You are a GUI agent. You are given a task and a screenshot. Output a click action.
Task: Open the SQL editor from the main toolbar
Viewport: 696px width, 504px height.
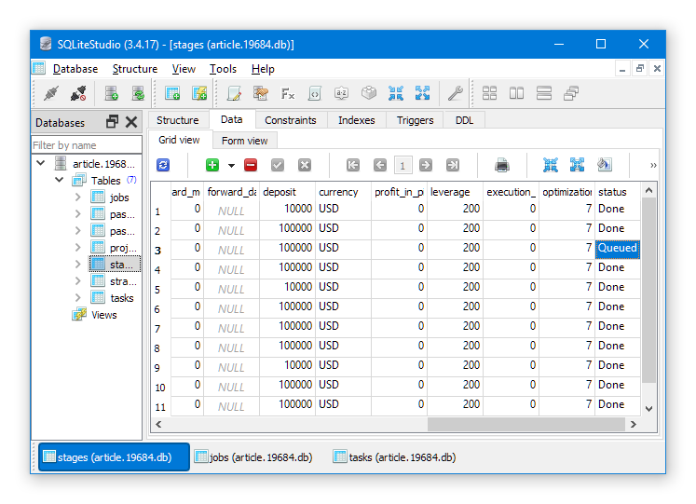(235, 93)
